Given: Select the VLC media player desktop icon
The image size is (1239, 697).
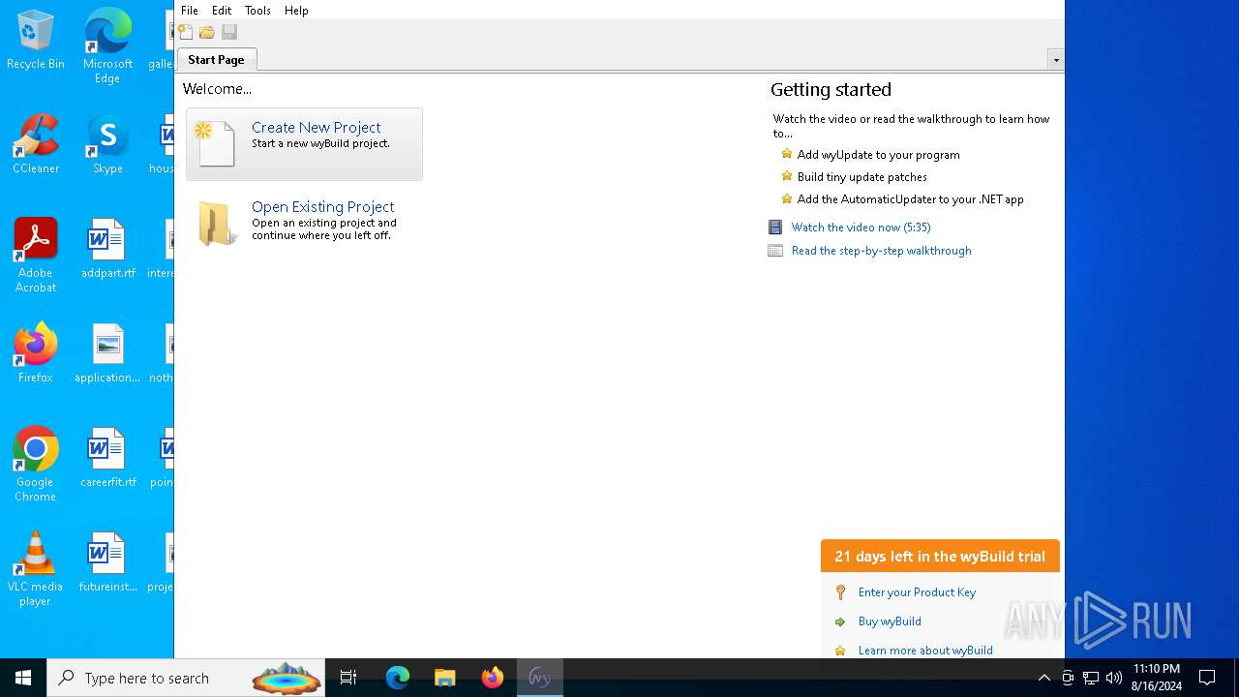Looking at the screenshot, I should click(36, 569).
